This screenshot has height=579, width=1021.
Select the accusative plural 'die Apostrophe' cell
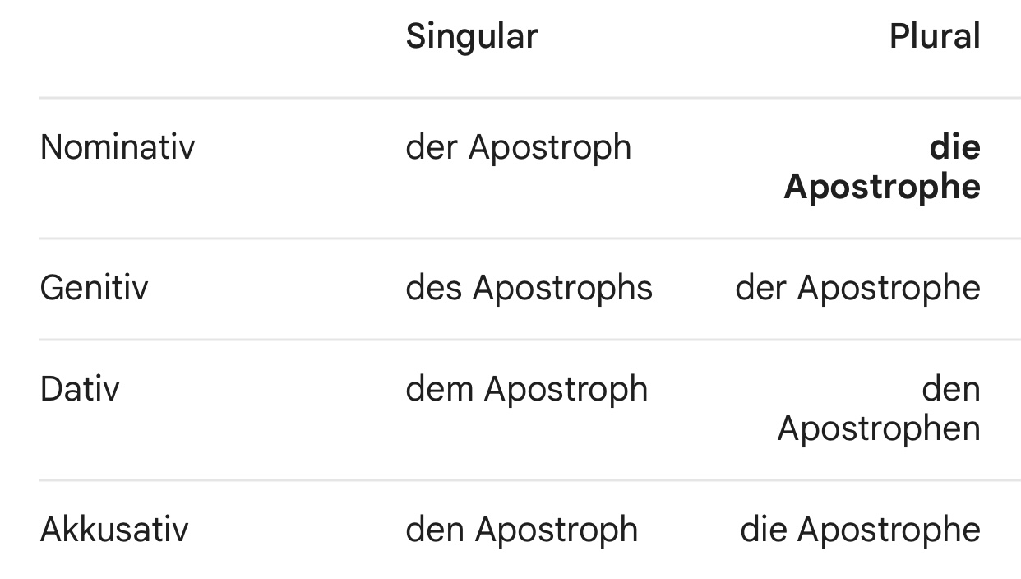[860, 530]
